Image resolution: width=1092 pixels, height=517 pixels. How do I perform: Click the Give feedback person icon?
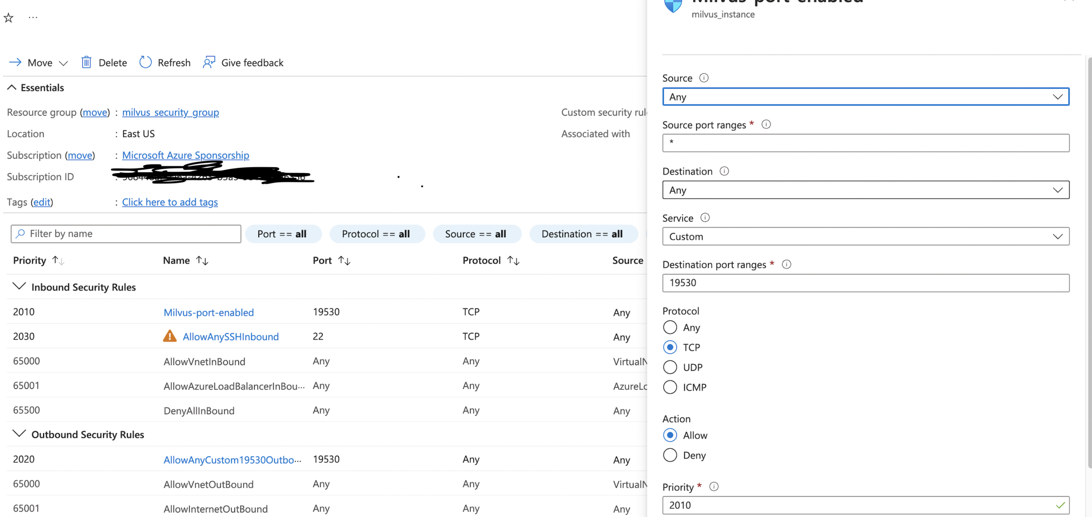pos(209,62)
